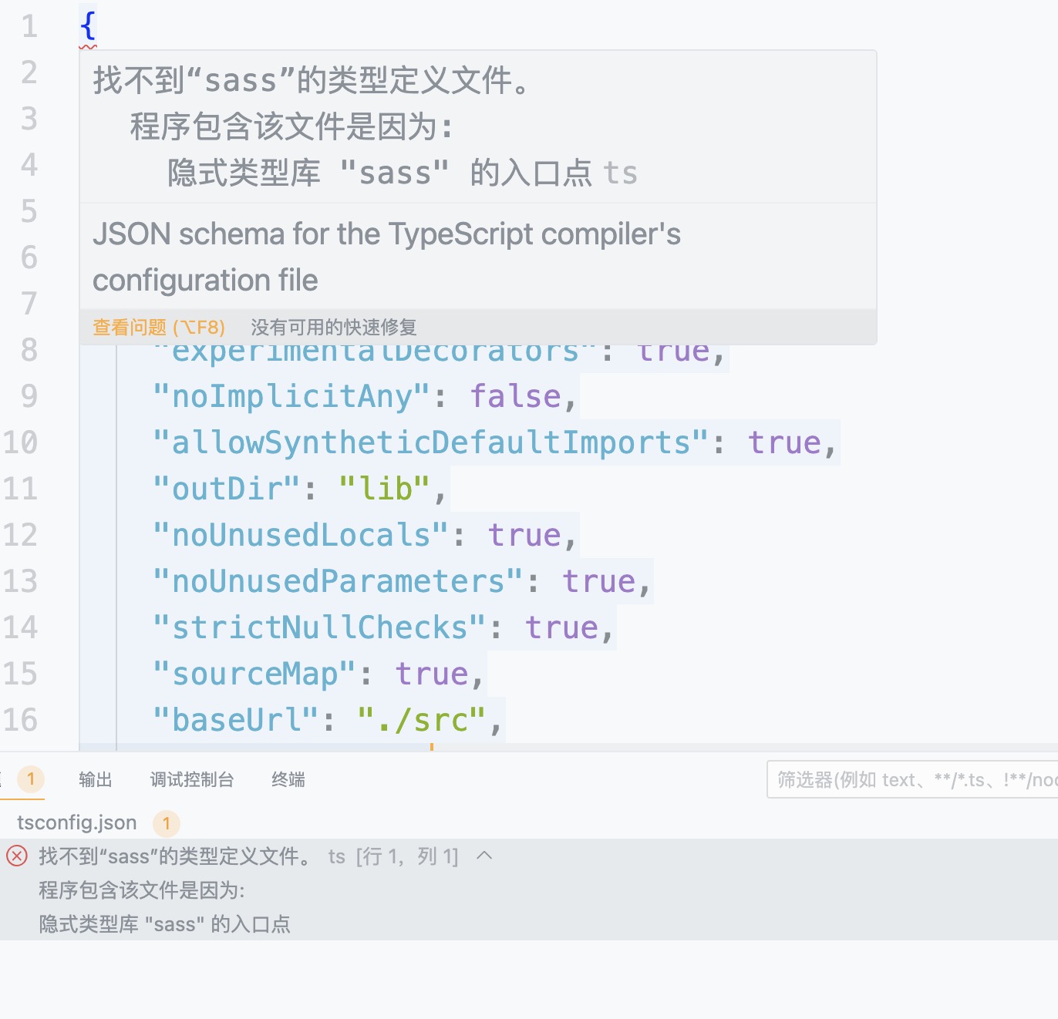Click line number 16 in the gutter
The width and height of the screenshot is (1058, 1019).
click(23, 719)
